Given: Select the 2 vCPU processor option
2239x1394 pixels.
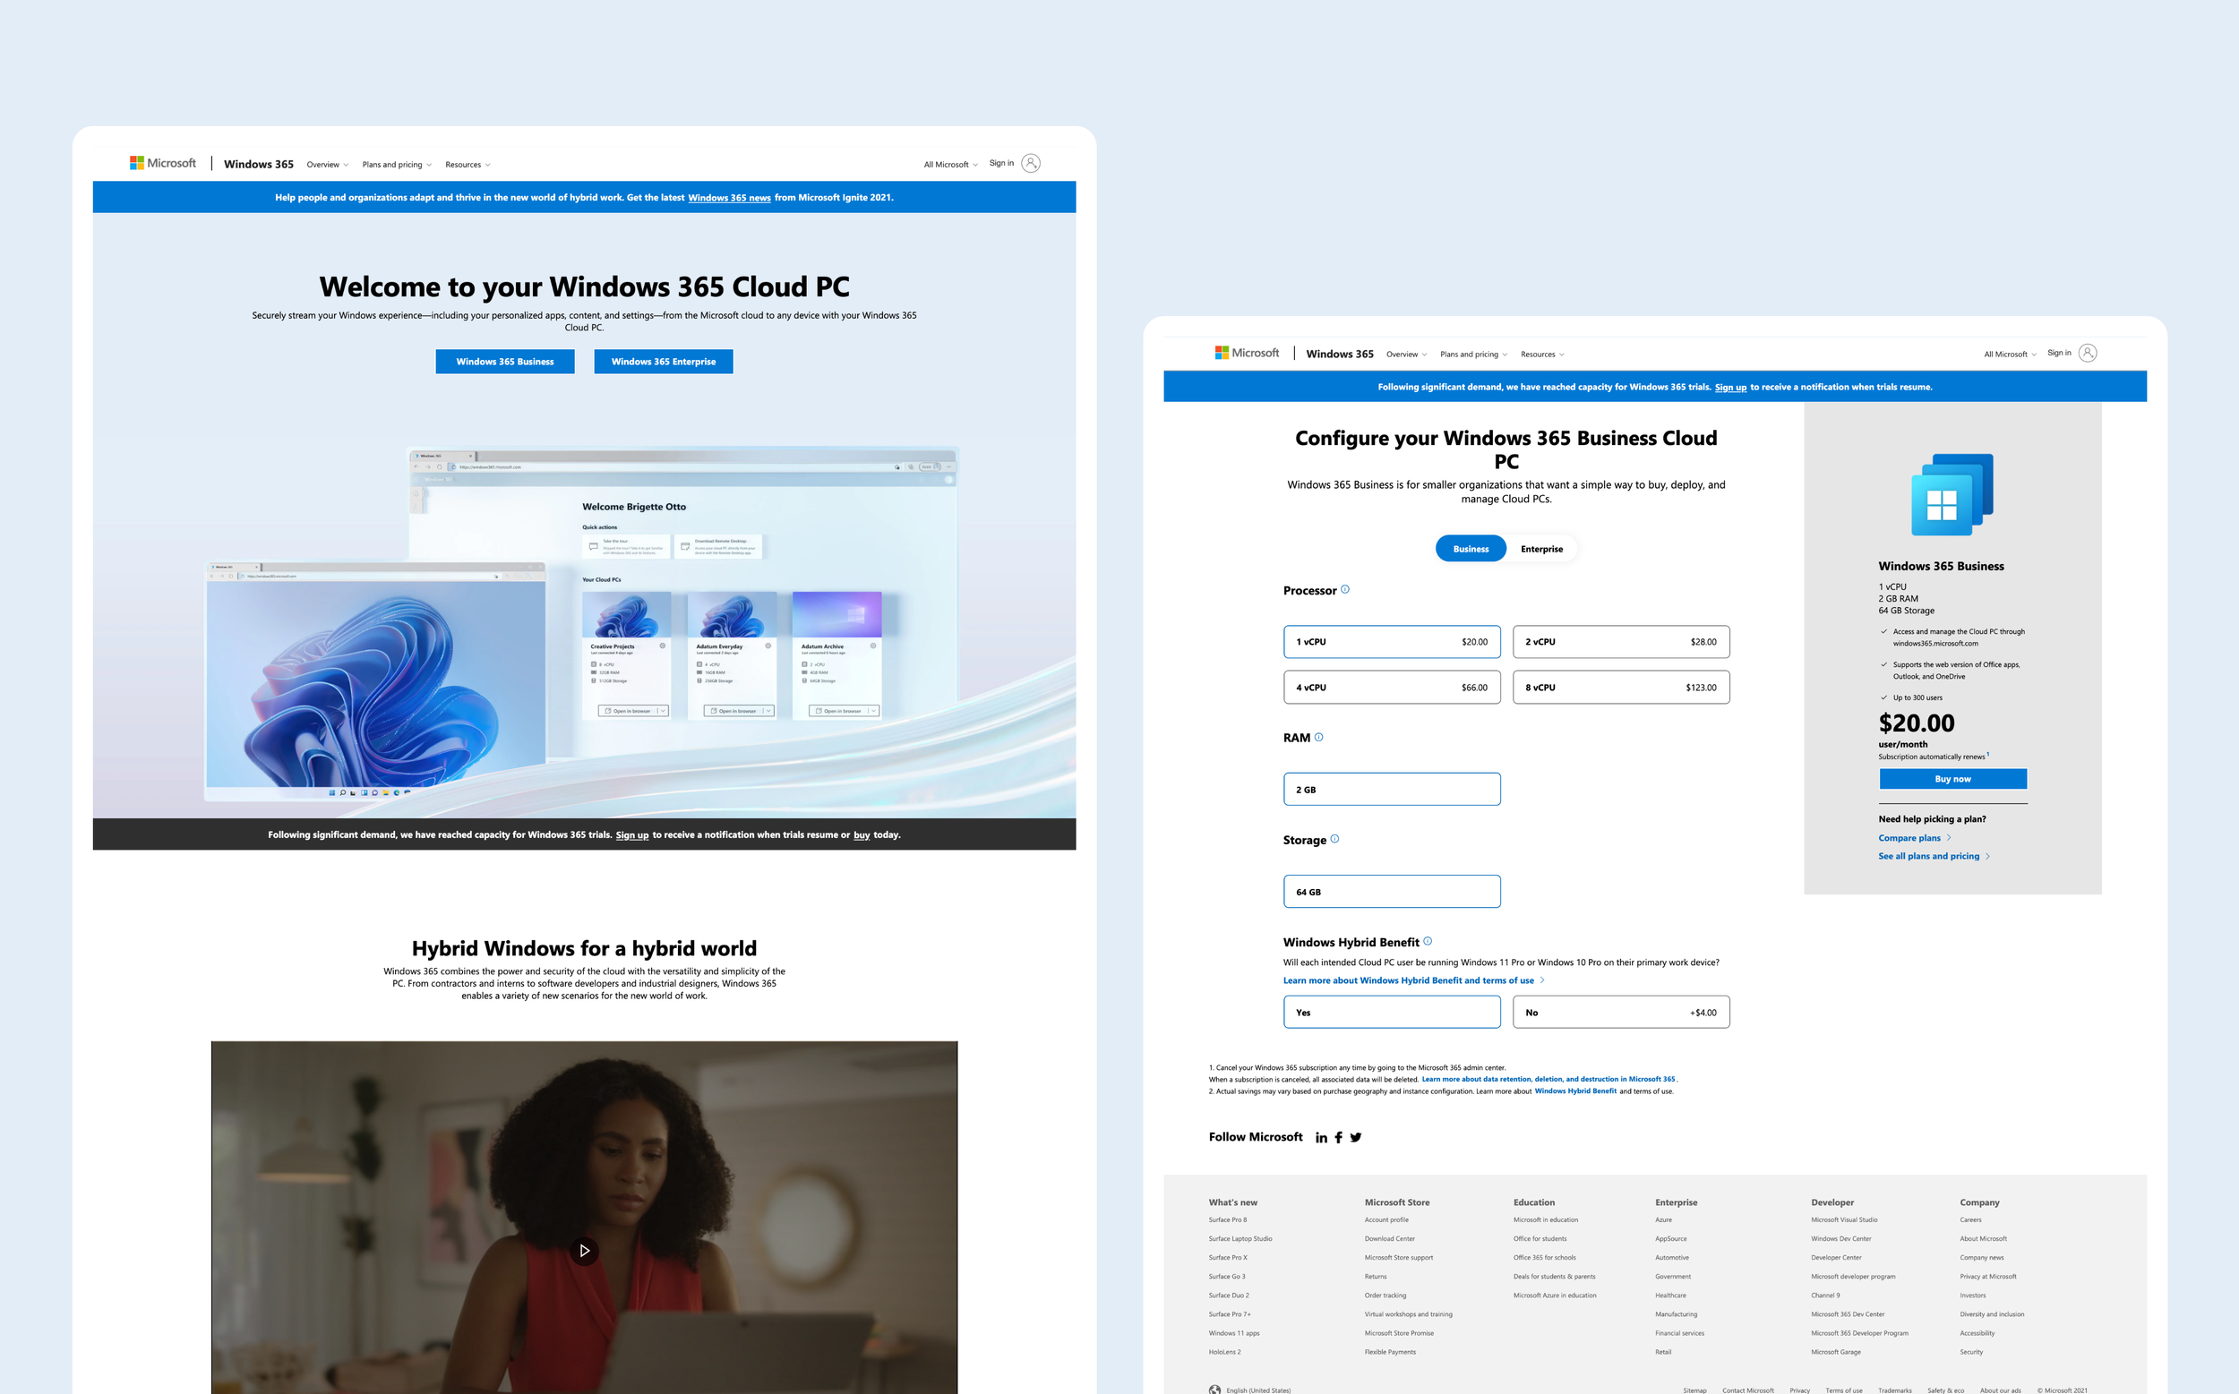Looking at the screenshot, I should point(1620,642).
